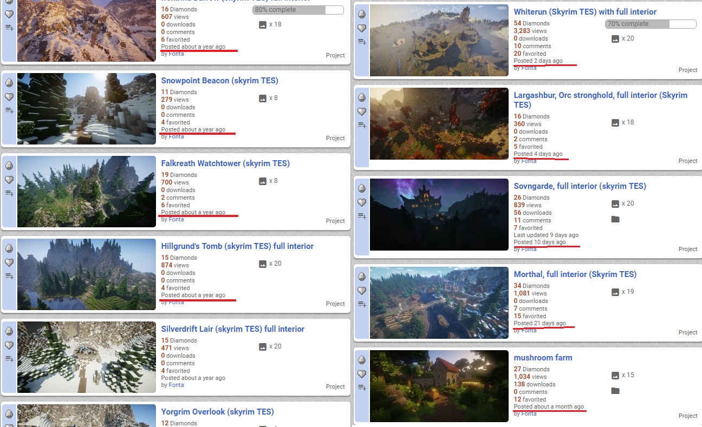Image resolution: width=702 pixels, height=427 pixels.
Task: Open Hillgrund's Tomb (skyrim TES) full interior
Action: point(237,246)
